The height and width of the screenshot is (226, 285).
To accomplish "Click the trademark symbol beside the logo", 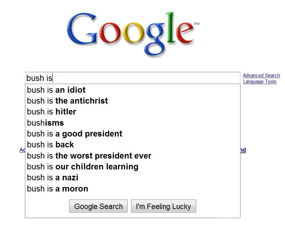I will 197,24.
